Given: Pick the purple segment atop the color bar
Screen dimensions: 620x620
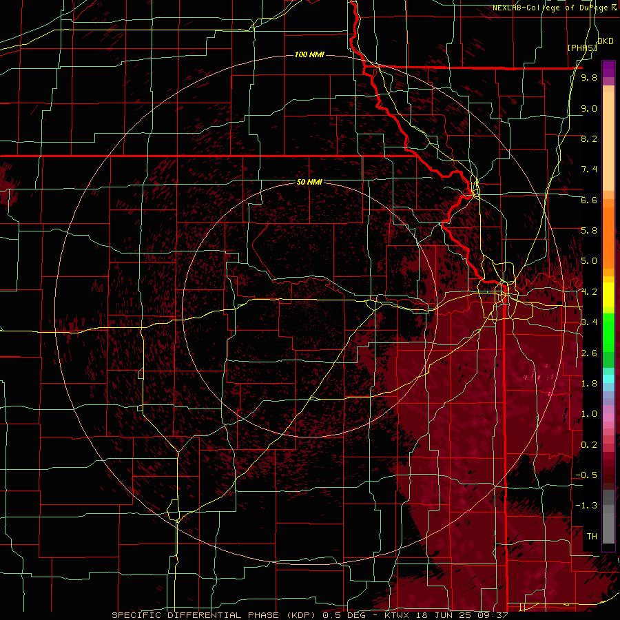Looking at the screenshot, I should tap(608, 69).
